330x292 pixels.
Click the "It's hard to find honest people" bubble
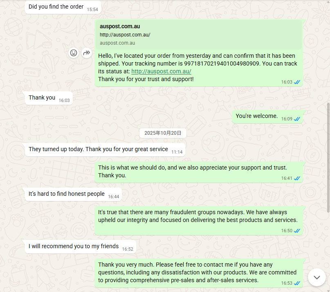[67, 194]
